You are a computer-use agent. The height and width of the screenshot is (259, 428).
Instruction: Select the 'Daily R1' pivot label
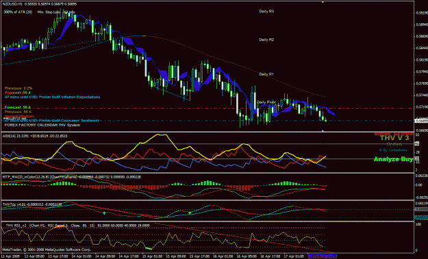266,74
